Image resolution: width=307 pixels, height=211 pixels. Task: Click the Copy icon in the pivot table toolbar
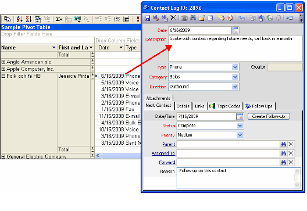[x=7, y=19]
